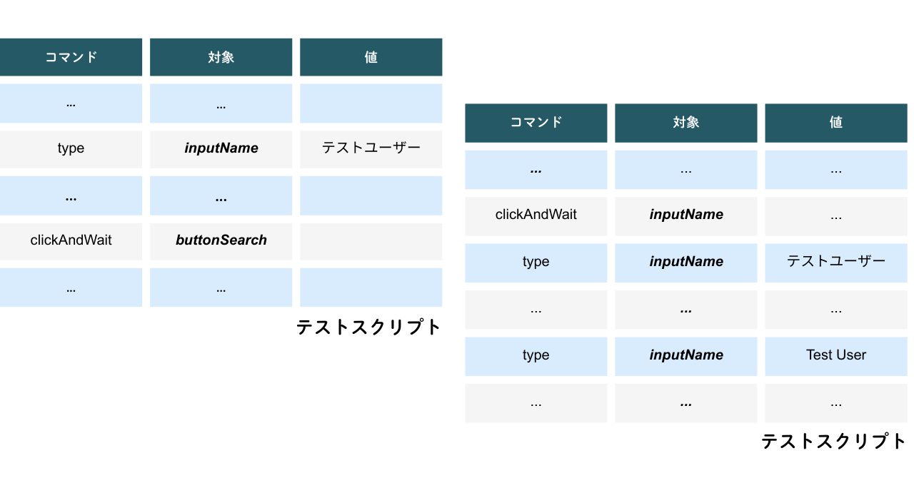Click the テストユーザー value cell in right table
Image resolution: width=914 pixels, height=478 pixels.
pyautogui.click(x=835, y=262)
